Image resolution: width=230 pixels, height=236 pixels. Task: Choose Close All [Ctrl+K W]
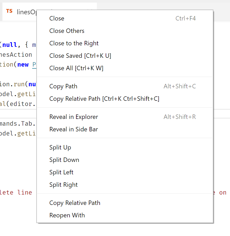pyautogui.click(x=125, y=68)
